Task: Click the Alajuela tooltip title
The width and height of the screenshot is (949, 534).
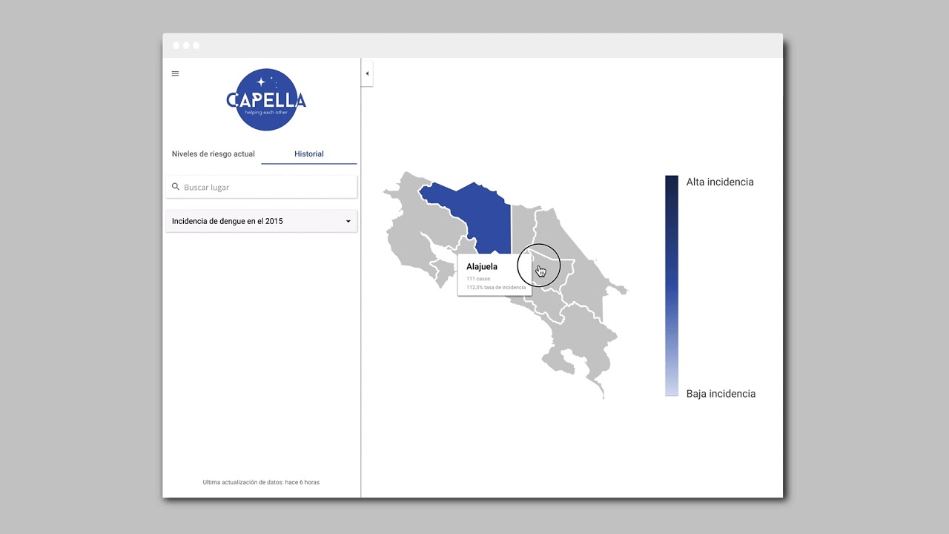Action: pos(482,266)
